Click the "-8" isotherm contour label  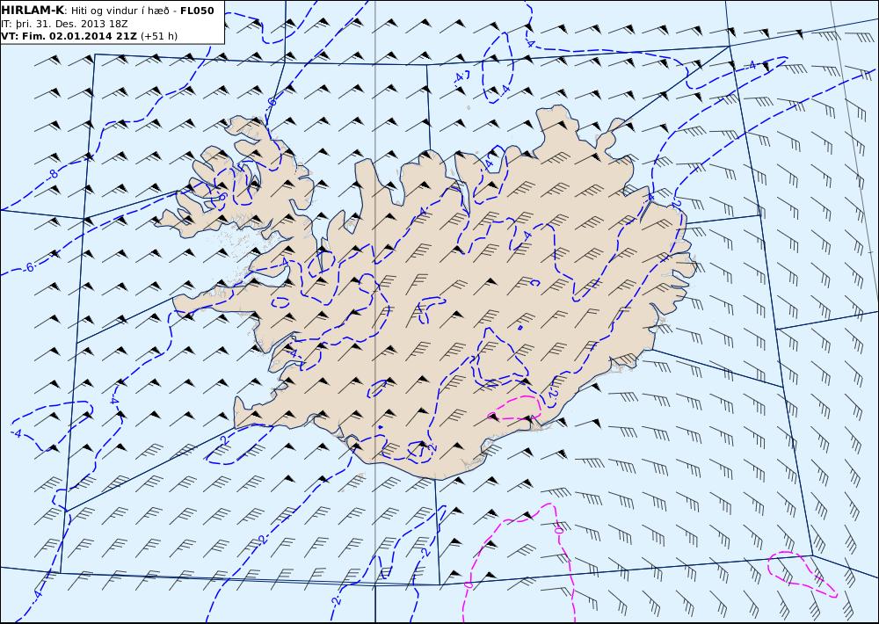click(52, 174)
